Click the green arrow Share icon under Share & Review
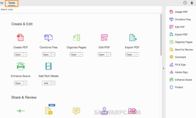Screen dimensions: 196x118 coord(21,111)
